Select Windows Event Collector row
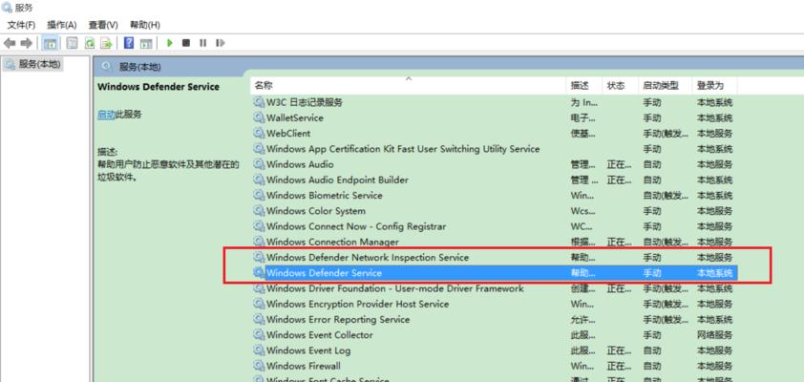 tap(494, 335)
